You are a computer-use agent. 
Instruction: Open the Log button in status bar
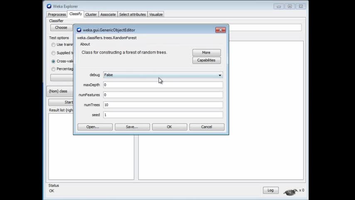271,190
